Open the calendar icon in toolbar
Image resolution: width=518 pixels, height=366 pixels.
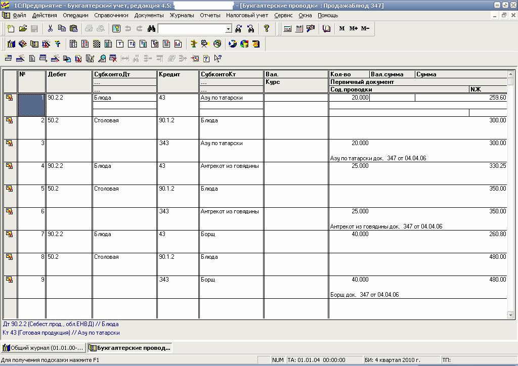(299, 29)
